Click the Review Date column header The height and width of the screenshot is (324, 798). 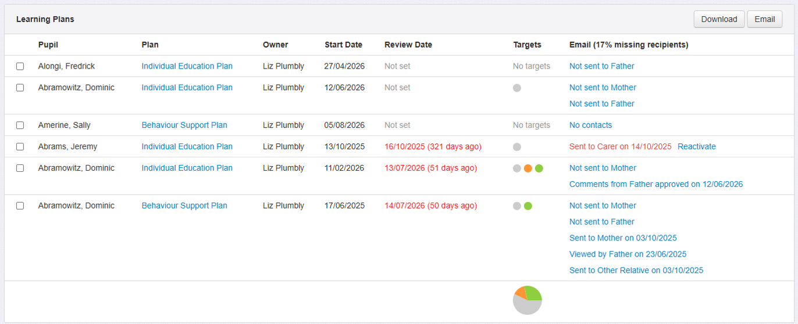click(x=408, y=45)
